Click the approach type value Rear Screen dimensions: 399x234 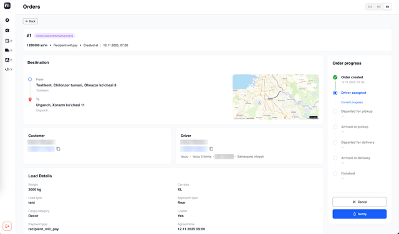click(181, 203)
